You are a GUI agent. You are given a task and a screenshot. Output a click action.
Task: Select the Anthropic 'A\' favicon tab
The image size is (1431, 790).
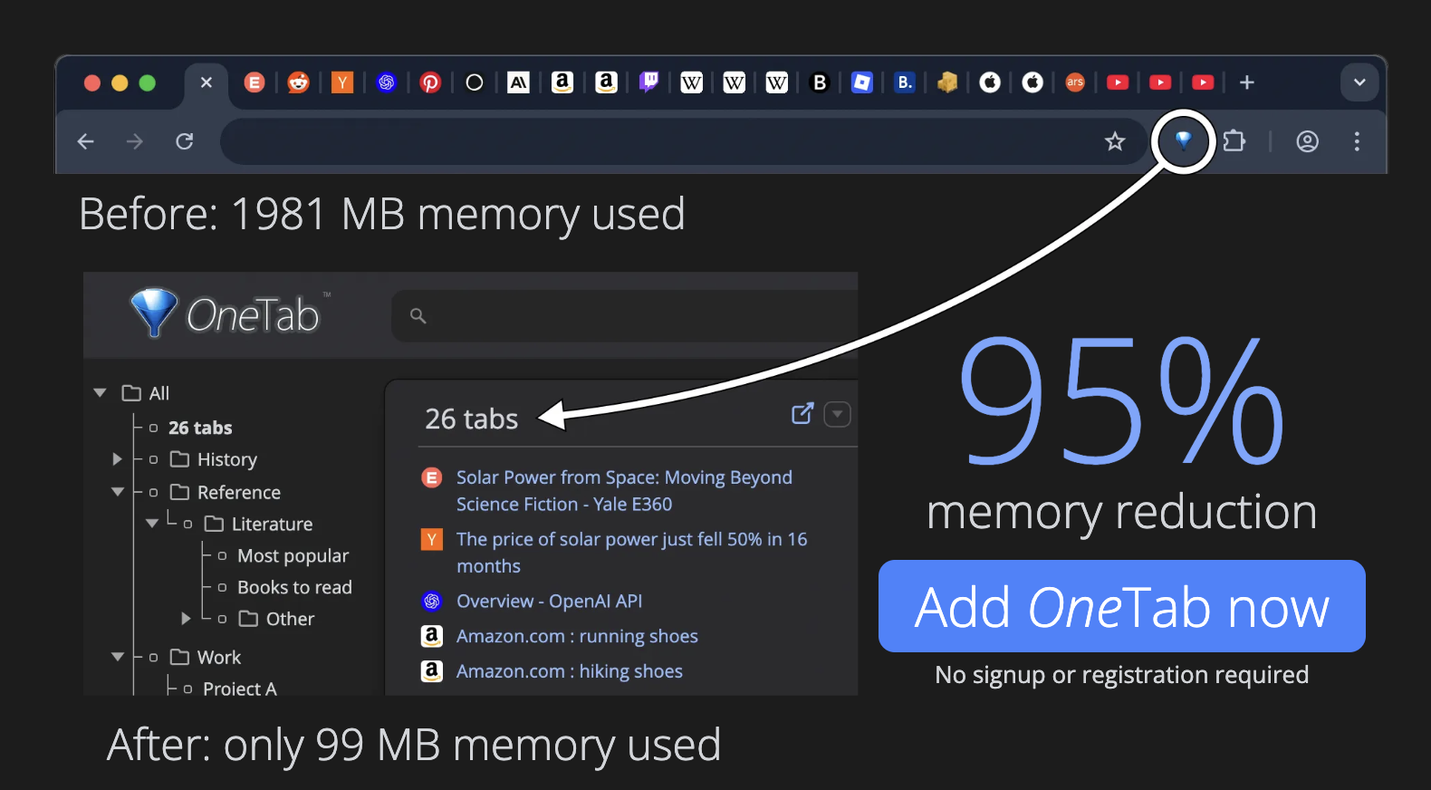pos(518,82)
